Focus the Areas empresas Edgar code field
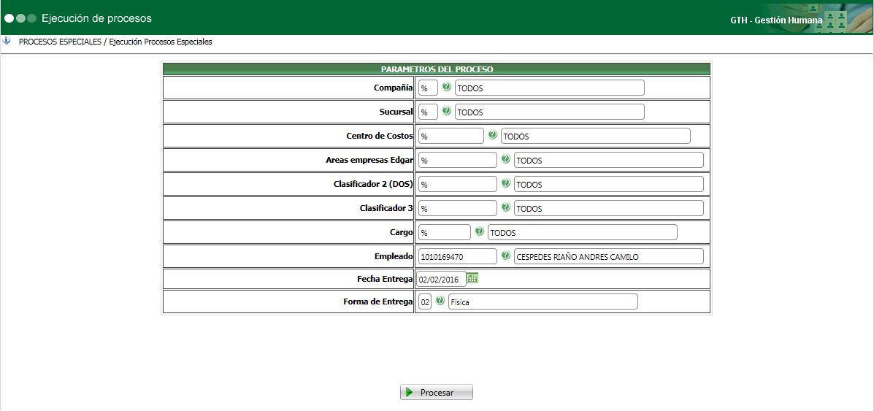This screenshot has height=411, width=874. 458,160
